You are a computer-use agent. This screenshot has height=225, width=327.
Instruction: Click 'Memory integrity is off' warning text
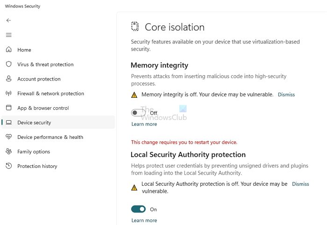(x=207, y=94)
